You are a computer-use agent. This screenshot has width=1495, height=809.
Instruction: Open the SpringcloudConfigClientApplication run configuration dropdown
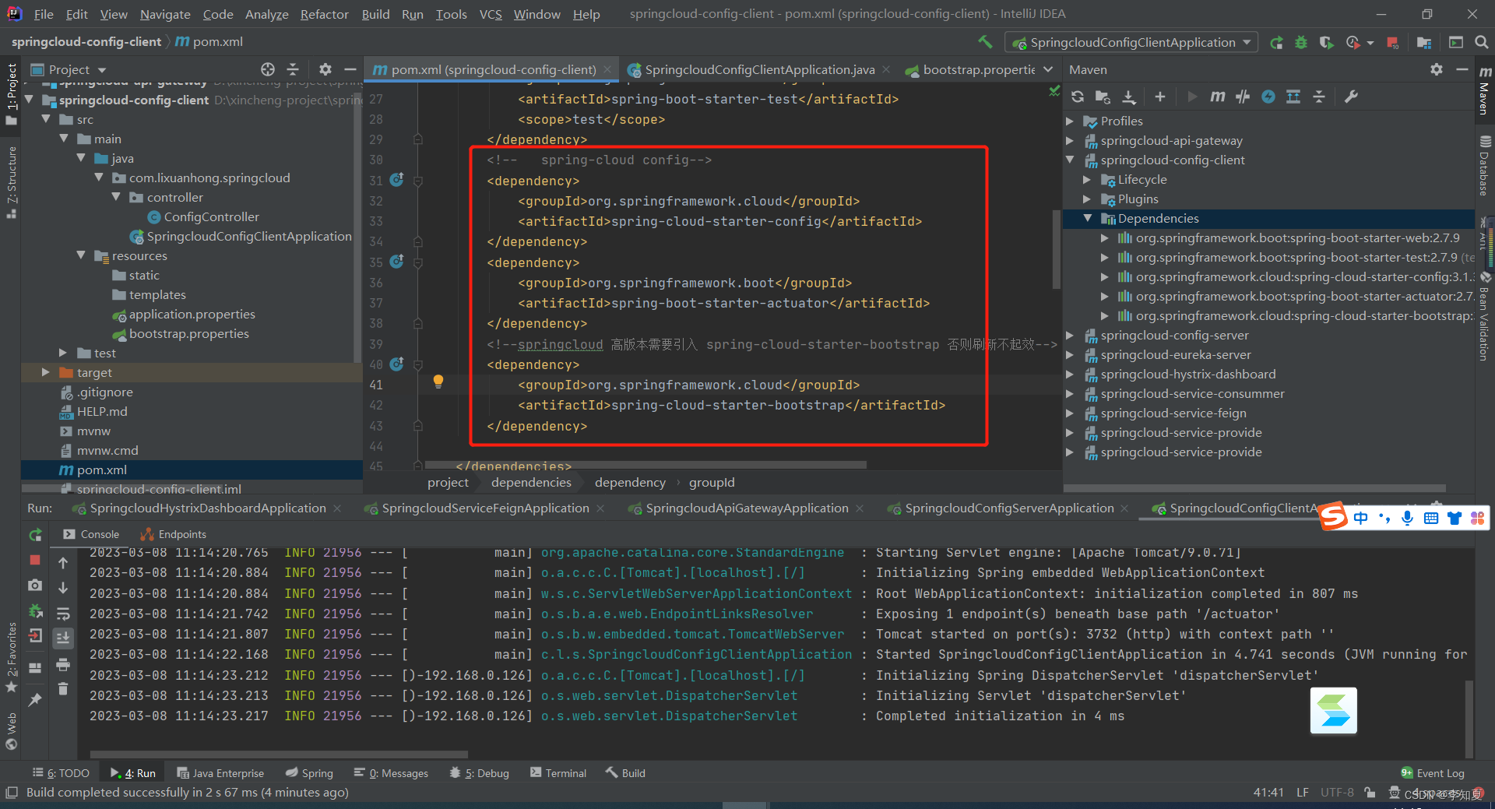(x=1132, y=42)
